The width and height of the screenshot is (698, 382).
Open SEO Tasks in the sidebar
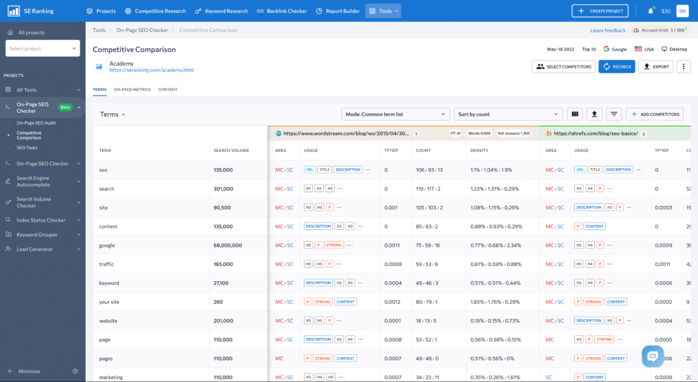click(27, 147)
